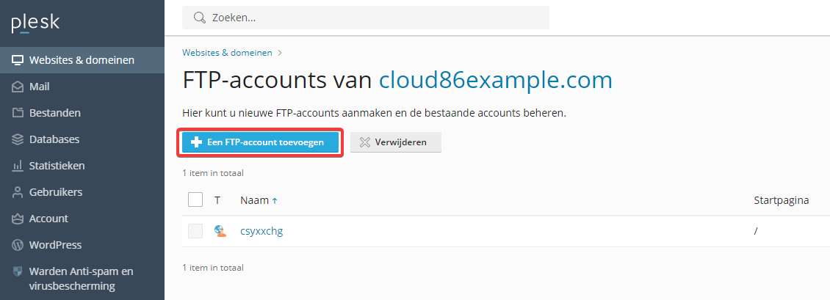The height and width of the screenshot is (300, 830).
Task: Click the Verwijderen button
Action: coord(395,142)
